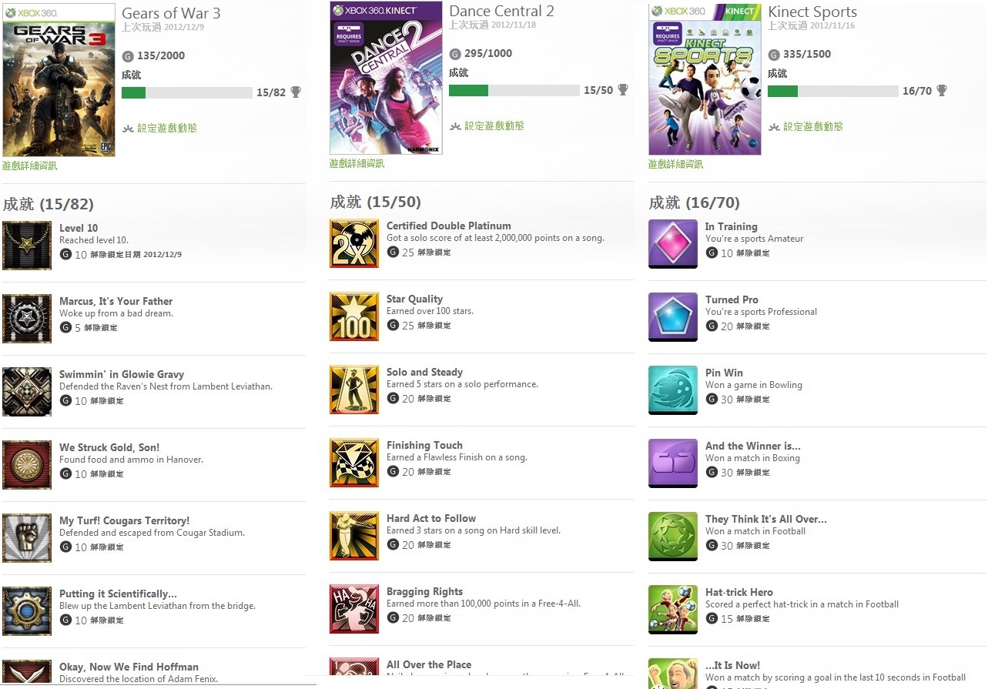Select the Marcus, It's Your Father badge icon

click(x=27, y=319)
